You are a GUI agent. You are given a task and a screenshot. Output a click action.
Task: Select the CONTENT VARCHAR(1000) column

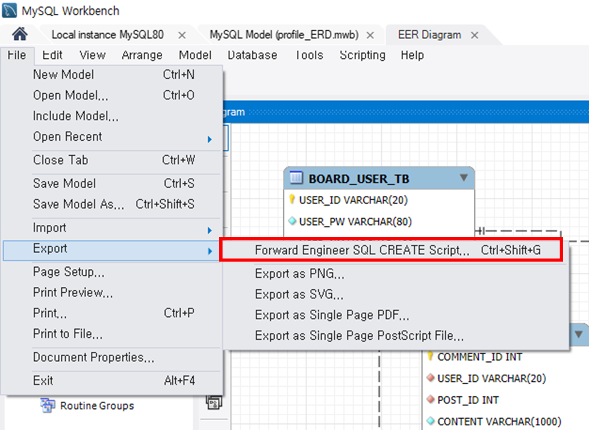click(x=499, y=422)
